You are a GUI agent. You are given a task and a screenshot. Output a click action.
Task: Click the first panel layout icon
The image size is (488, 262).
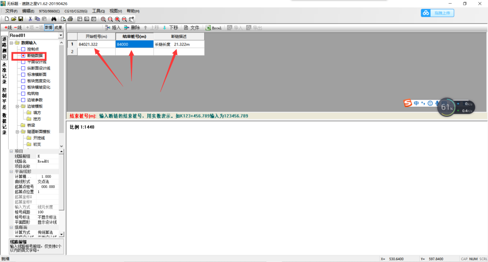(x=80, y=19)
